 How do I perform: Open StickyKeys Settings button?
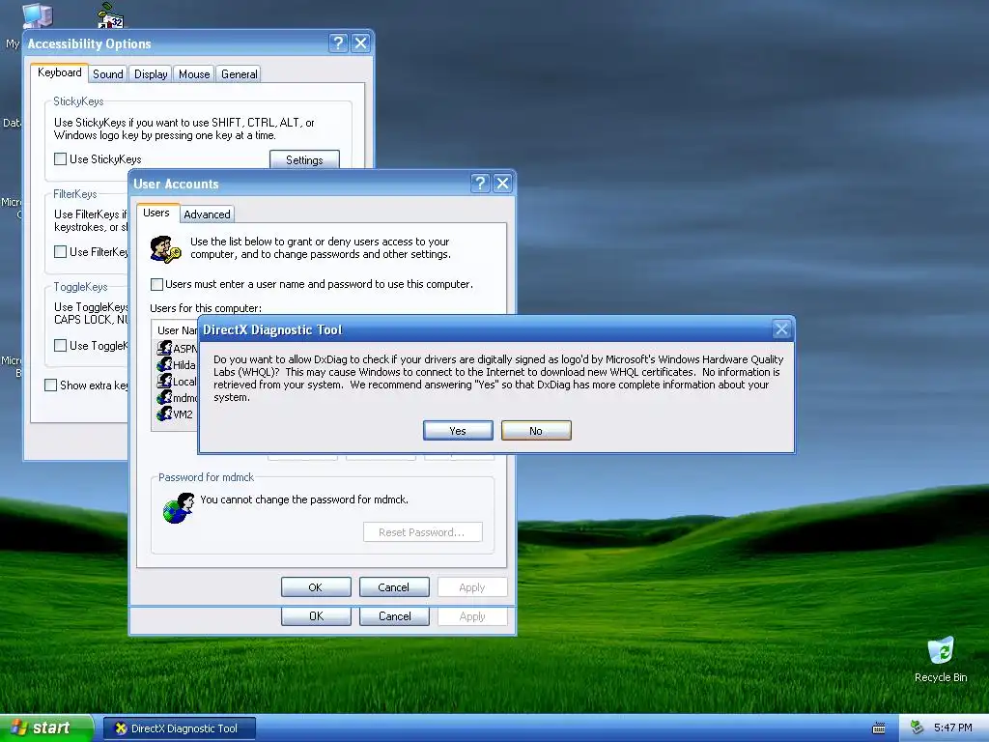(x=304, y=159)
